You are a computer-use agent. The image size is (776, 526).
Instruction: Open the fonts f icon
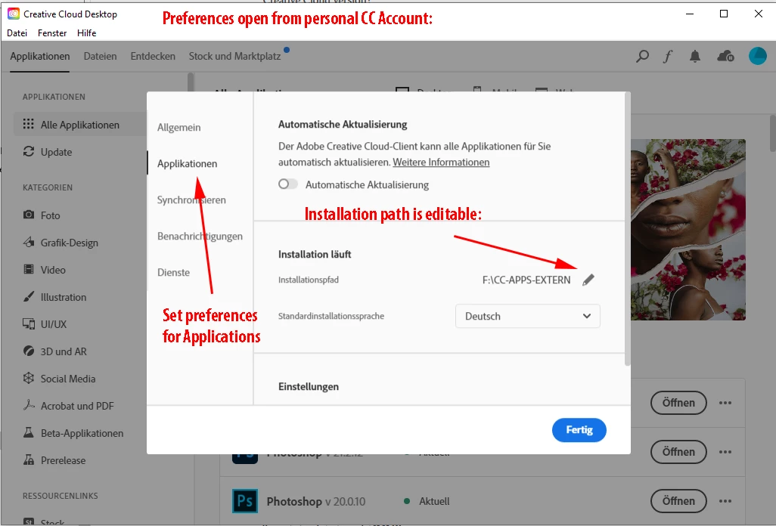point(668,57)
